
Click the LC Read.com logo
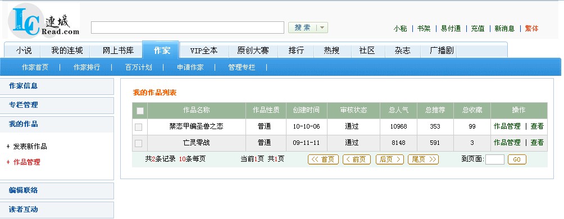(x=44, y=21)
